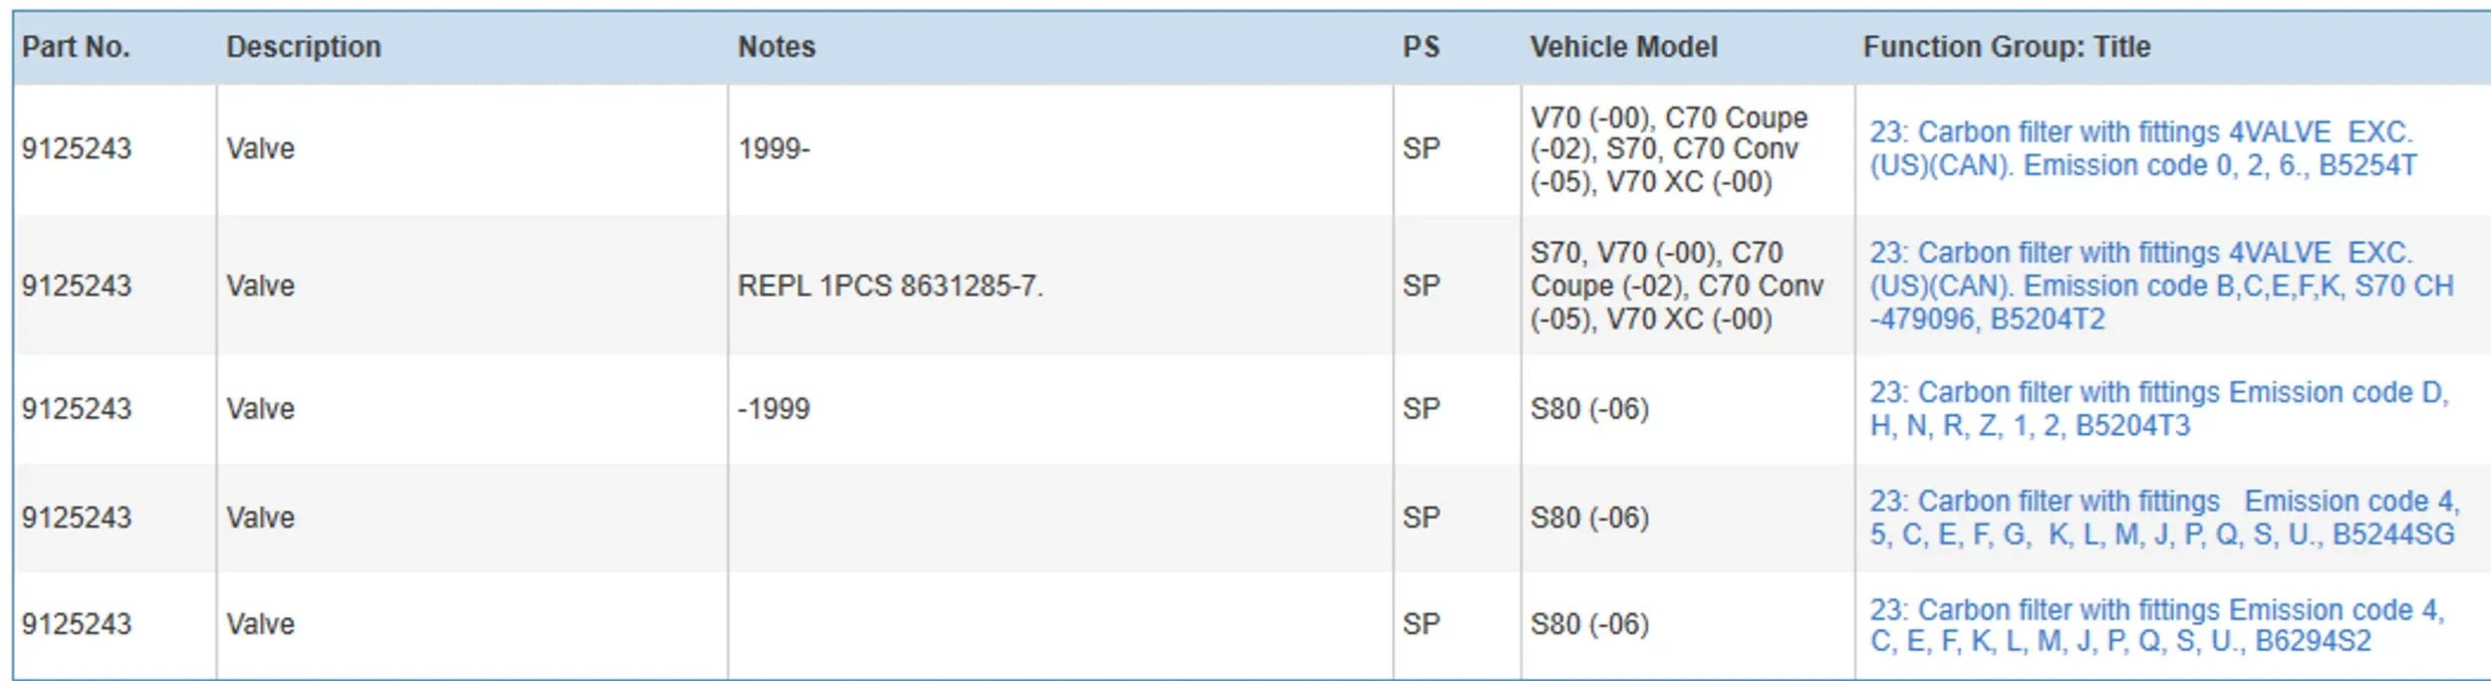Click the SP cell in the B5244SG row
2491x681 pixels.
(1421, 518)
